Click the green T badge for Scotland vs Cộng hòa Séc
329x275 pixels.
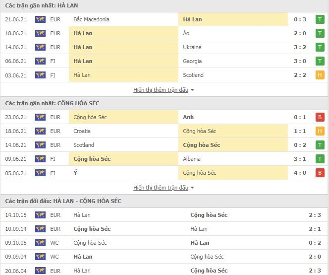click(320, 145)
